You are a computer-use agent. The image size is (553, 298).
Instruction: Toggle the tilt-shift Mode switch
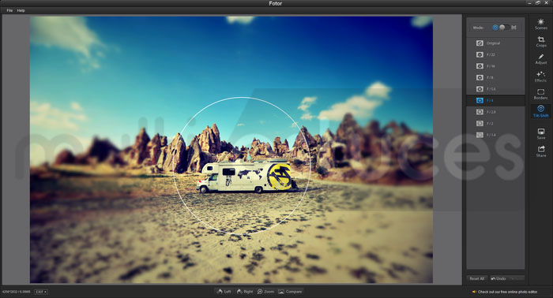[x=504, y=28]
